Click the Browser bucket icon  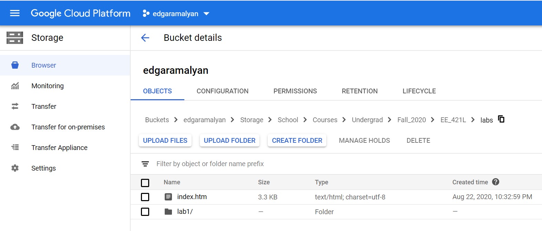[15, 65]
